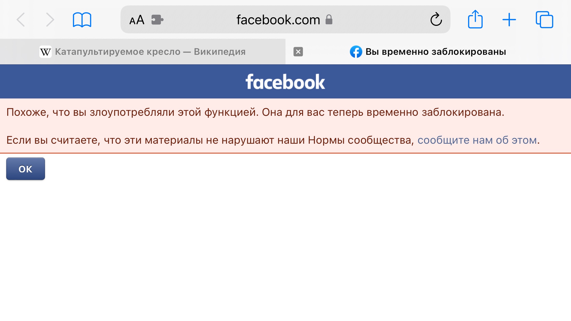Follow the сообщите нам об этом link
Screen dimensions: 571x321
pyautogui.click(x=477, y=140)
